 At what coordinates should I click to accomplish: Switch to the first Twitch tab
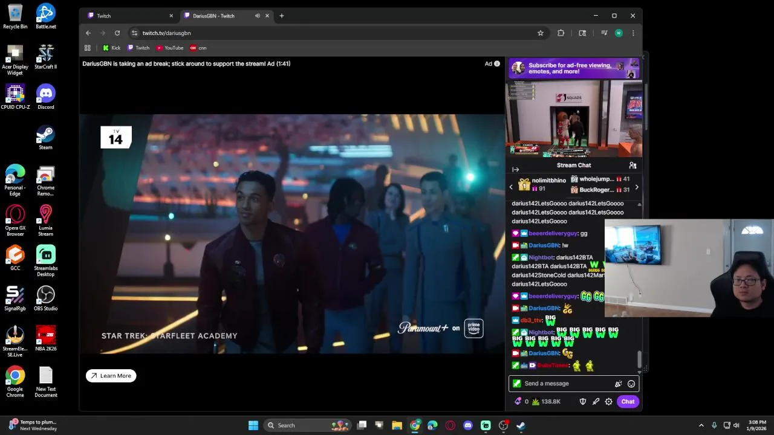(128, 16)
